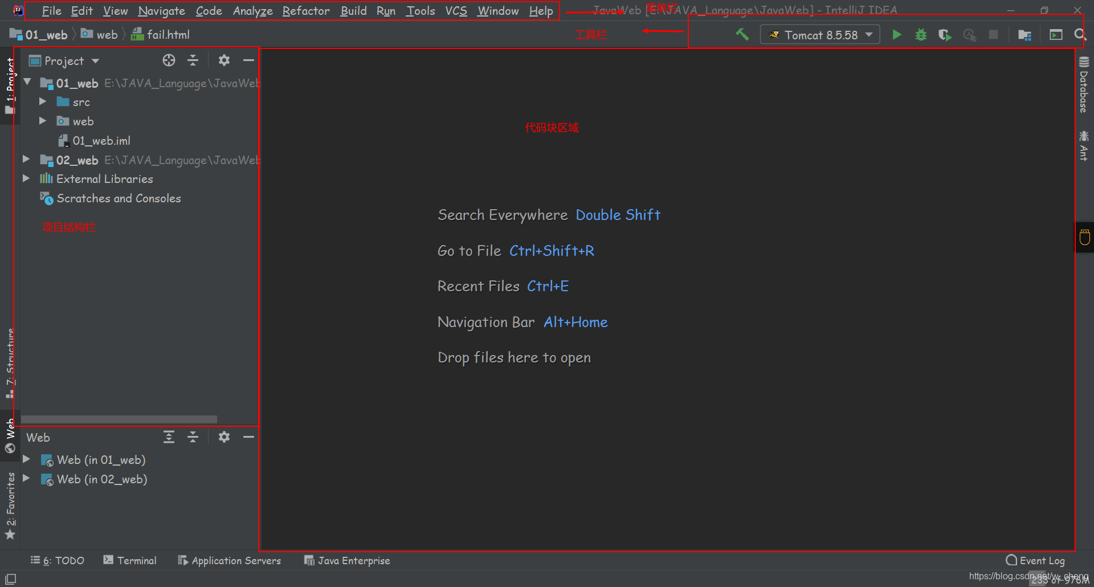This screenshot has height=587, width=1094.
Task: Expand Web (in 01_web) node
Action: click(26, 459)
